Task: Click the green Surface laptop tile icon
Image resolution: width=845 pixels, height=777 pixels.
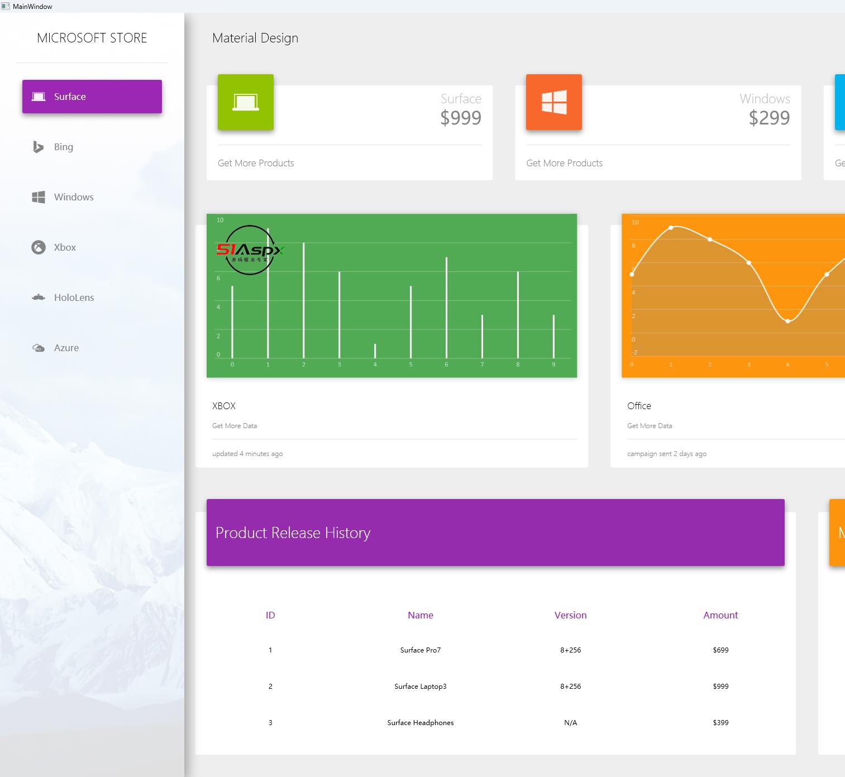Action: click(246, 102)
